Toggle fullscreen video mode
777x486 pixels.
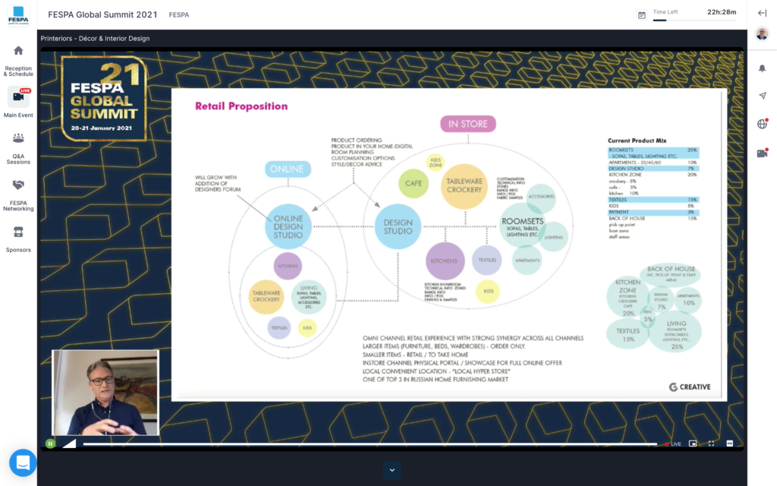coord(711,443)
